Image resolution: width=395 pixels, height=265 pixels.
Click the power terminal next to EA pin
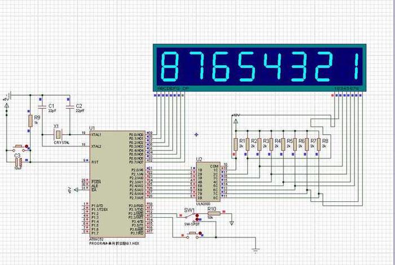click(x=76, y=190)
